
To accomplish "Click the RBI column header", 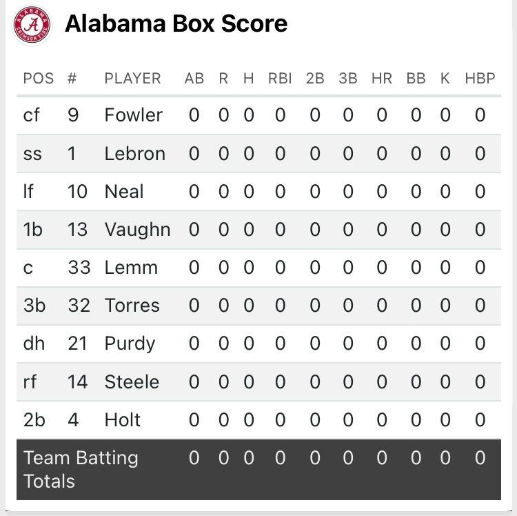I will pos(280,78).
